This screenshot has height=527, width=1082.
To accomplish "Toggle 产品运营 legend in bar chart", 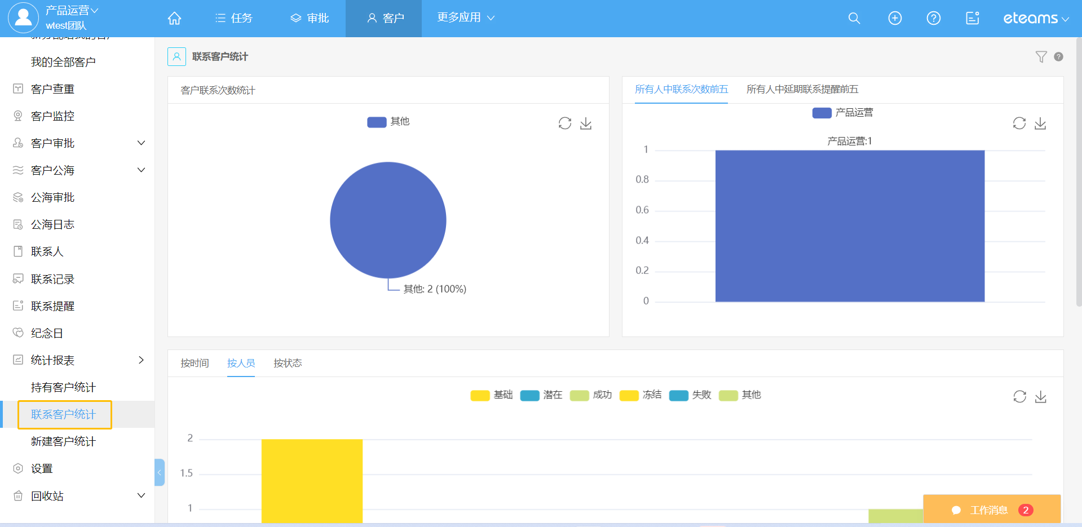I will click(842, 113).
